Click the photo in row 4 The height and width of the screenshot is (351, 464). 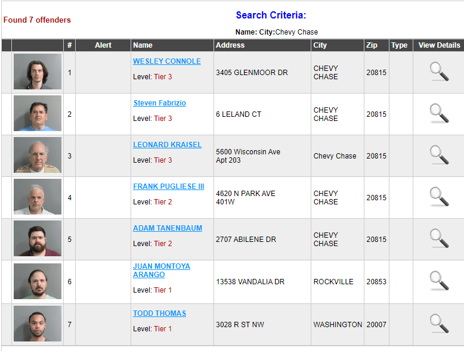click(x=38, y=197)
